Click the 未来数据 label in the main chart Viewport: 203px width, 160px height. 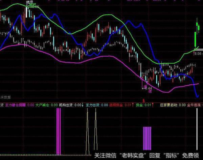(x=5, y=97)
